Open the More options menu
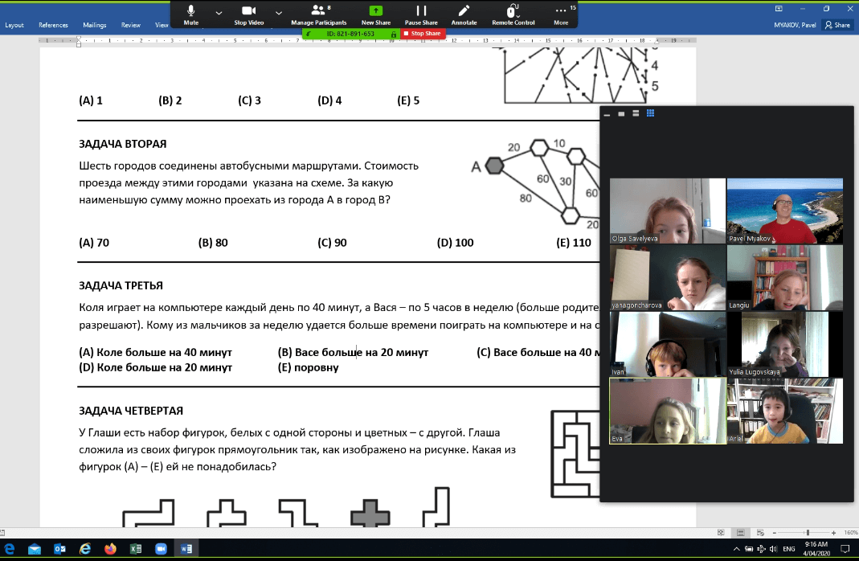The image size is (859, 561). click(x=561, y=14)
